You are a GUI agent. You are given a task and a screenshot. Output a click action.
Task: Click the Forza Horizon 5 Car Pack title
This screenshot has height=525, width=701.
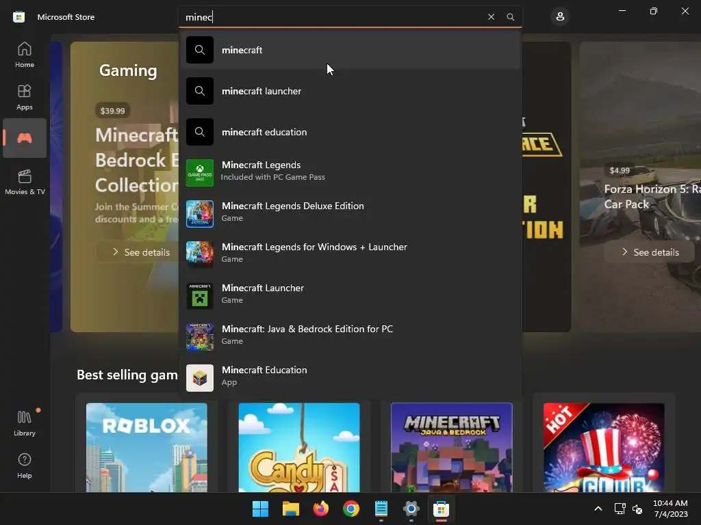tap(652, 197)
